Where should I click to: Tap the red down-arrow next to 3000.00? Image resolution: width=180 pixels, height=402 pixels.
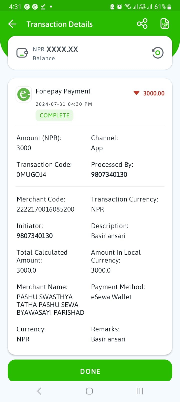[x=136, y=93]
